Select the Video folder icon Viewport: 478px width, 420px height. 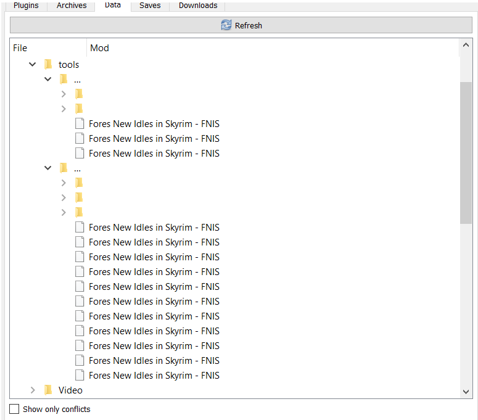pyautogui.click(x=48, y=390)
